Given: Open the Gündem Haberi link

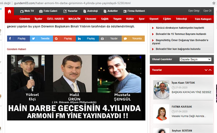Looking at the screenshot, I should coord(16,49).
